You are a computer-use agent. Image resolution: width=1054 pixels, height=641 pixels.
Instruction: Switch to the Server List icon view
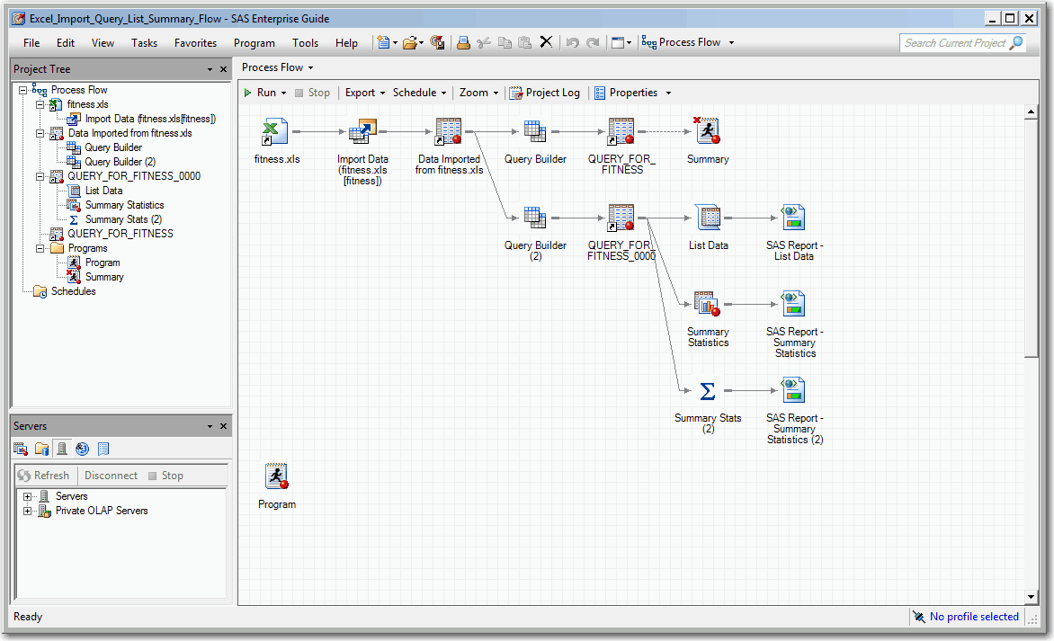click(62, 449)
